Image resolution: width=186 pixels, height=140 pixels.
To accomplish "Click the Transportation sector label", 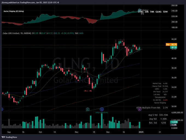I will [160, 97].
